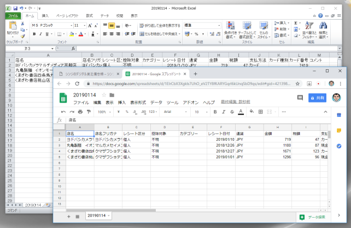Image resolution: width=351 pixels, height=228 pixels.
Task: Open the Excel File tab
Action: pyautogui.click(x=13, y=16)
